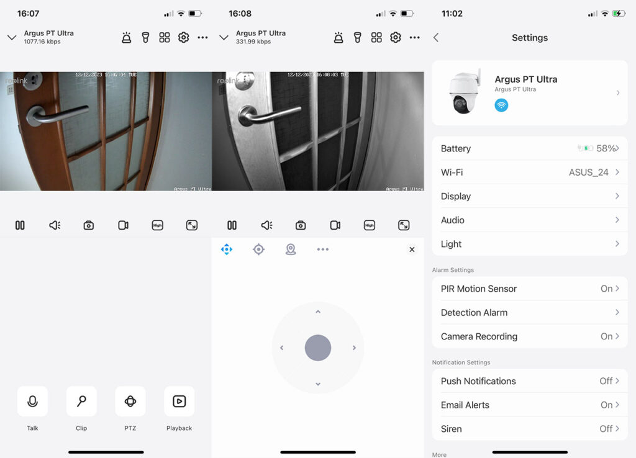Tilt camera up with joystick arrow
Image resolution: width=636 pixels, height=458 pixels.
pyautogui.click(x=318, y=312)
